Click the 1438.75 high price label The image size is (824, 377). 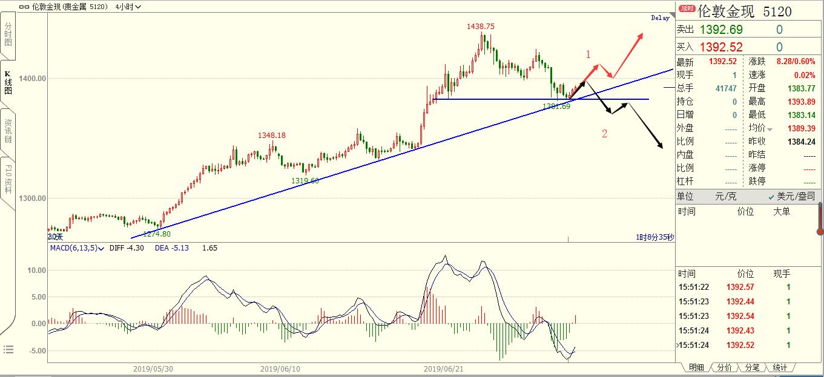click(x=481, y=27)
